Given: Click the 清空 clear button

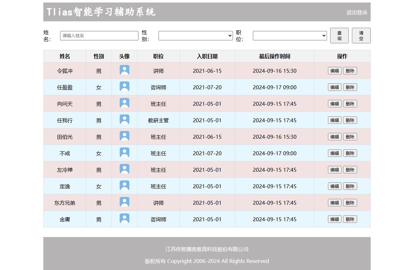Looking at the screenshot, I should [x=361, y=35].
